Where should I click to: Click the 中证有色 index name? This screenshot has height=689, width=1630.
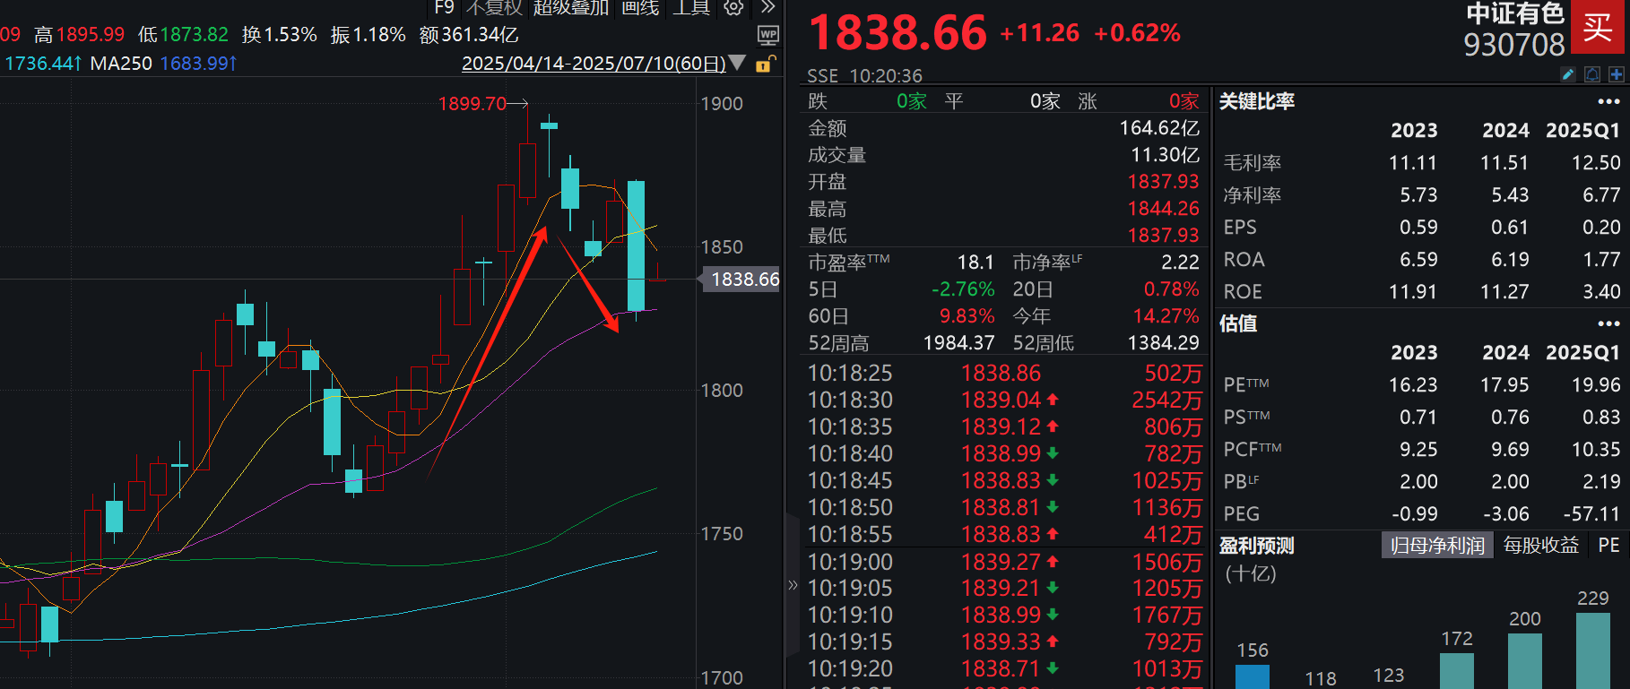click(x=1515, y=13)
